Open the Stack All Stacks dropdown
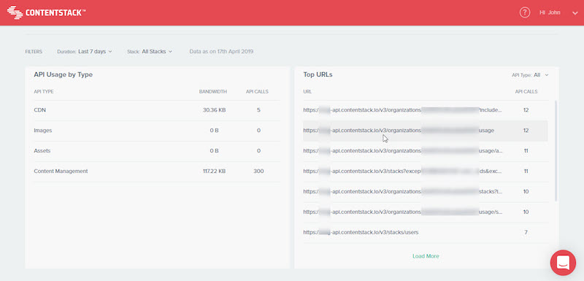The image size is (584, 281). point(150,52)
